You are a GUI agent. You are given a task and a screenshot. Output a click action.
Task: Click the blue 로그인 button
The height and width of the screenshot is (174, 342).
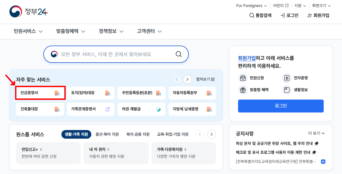tap(281, 106)
